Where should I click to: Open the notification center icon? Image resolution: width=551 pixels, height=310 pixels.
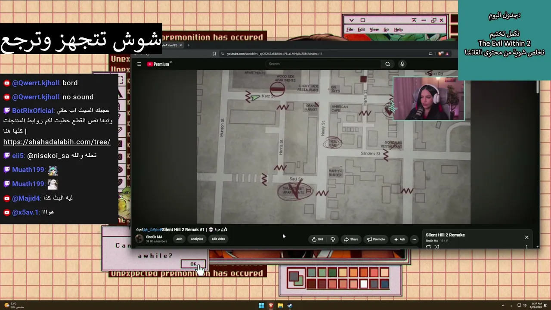coord(545,306)
